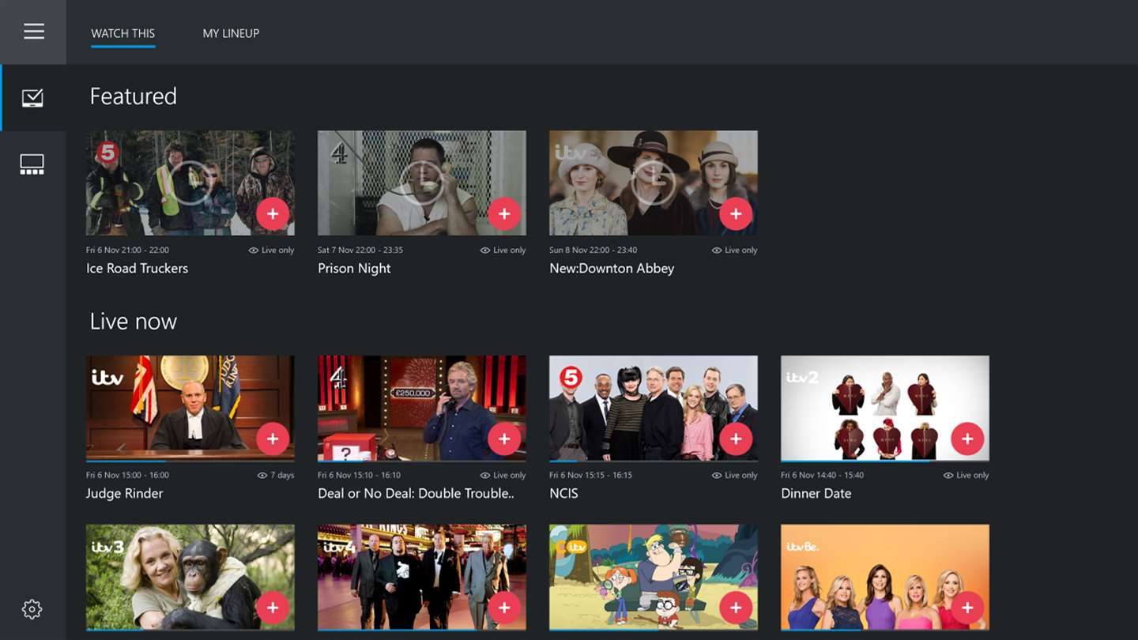Screen dimensions: 1138x640
Task: Click 'Live only' label under NCIS
Action: point(735,476)
